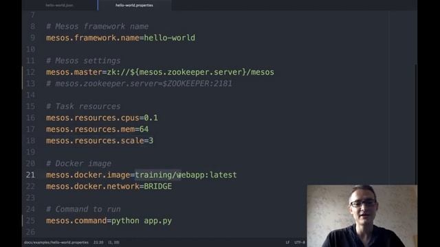Click the value 'hello-world' on line 9
440x247 pixels.
coord(170,38)
